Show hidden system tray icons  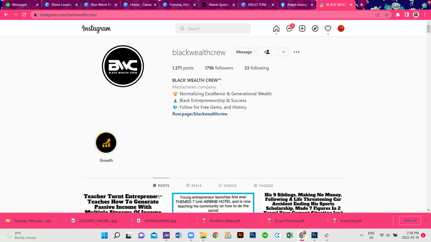pyautogui.click(x=361, y=235)
